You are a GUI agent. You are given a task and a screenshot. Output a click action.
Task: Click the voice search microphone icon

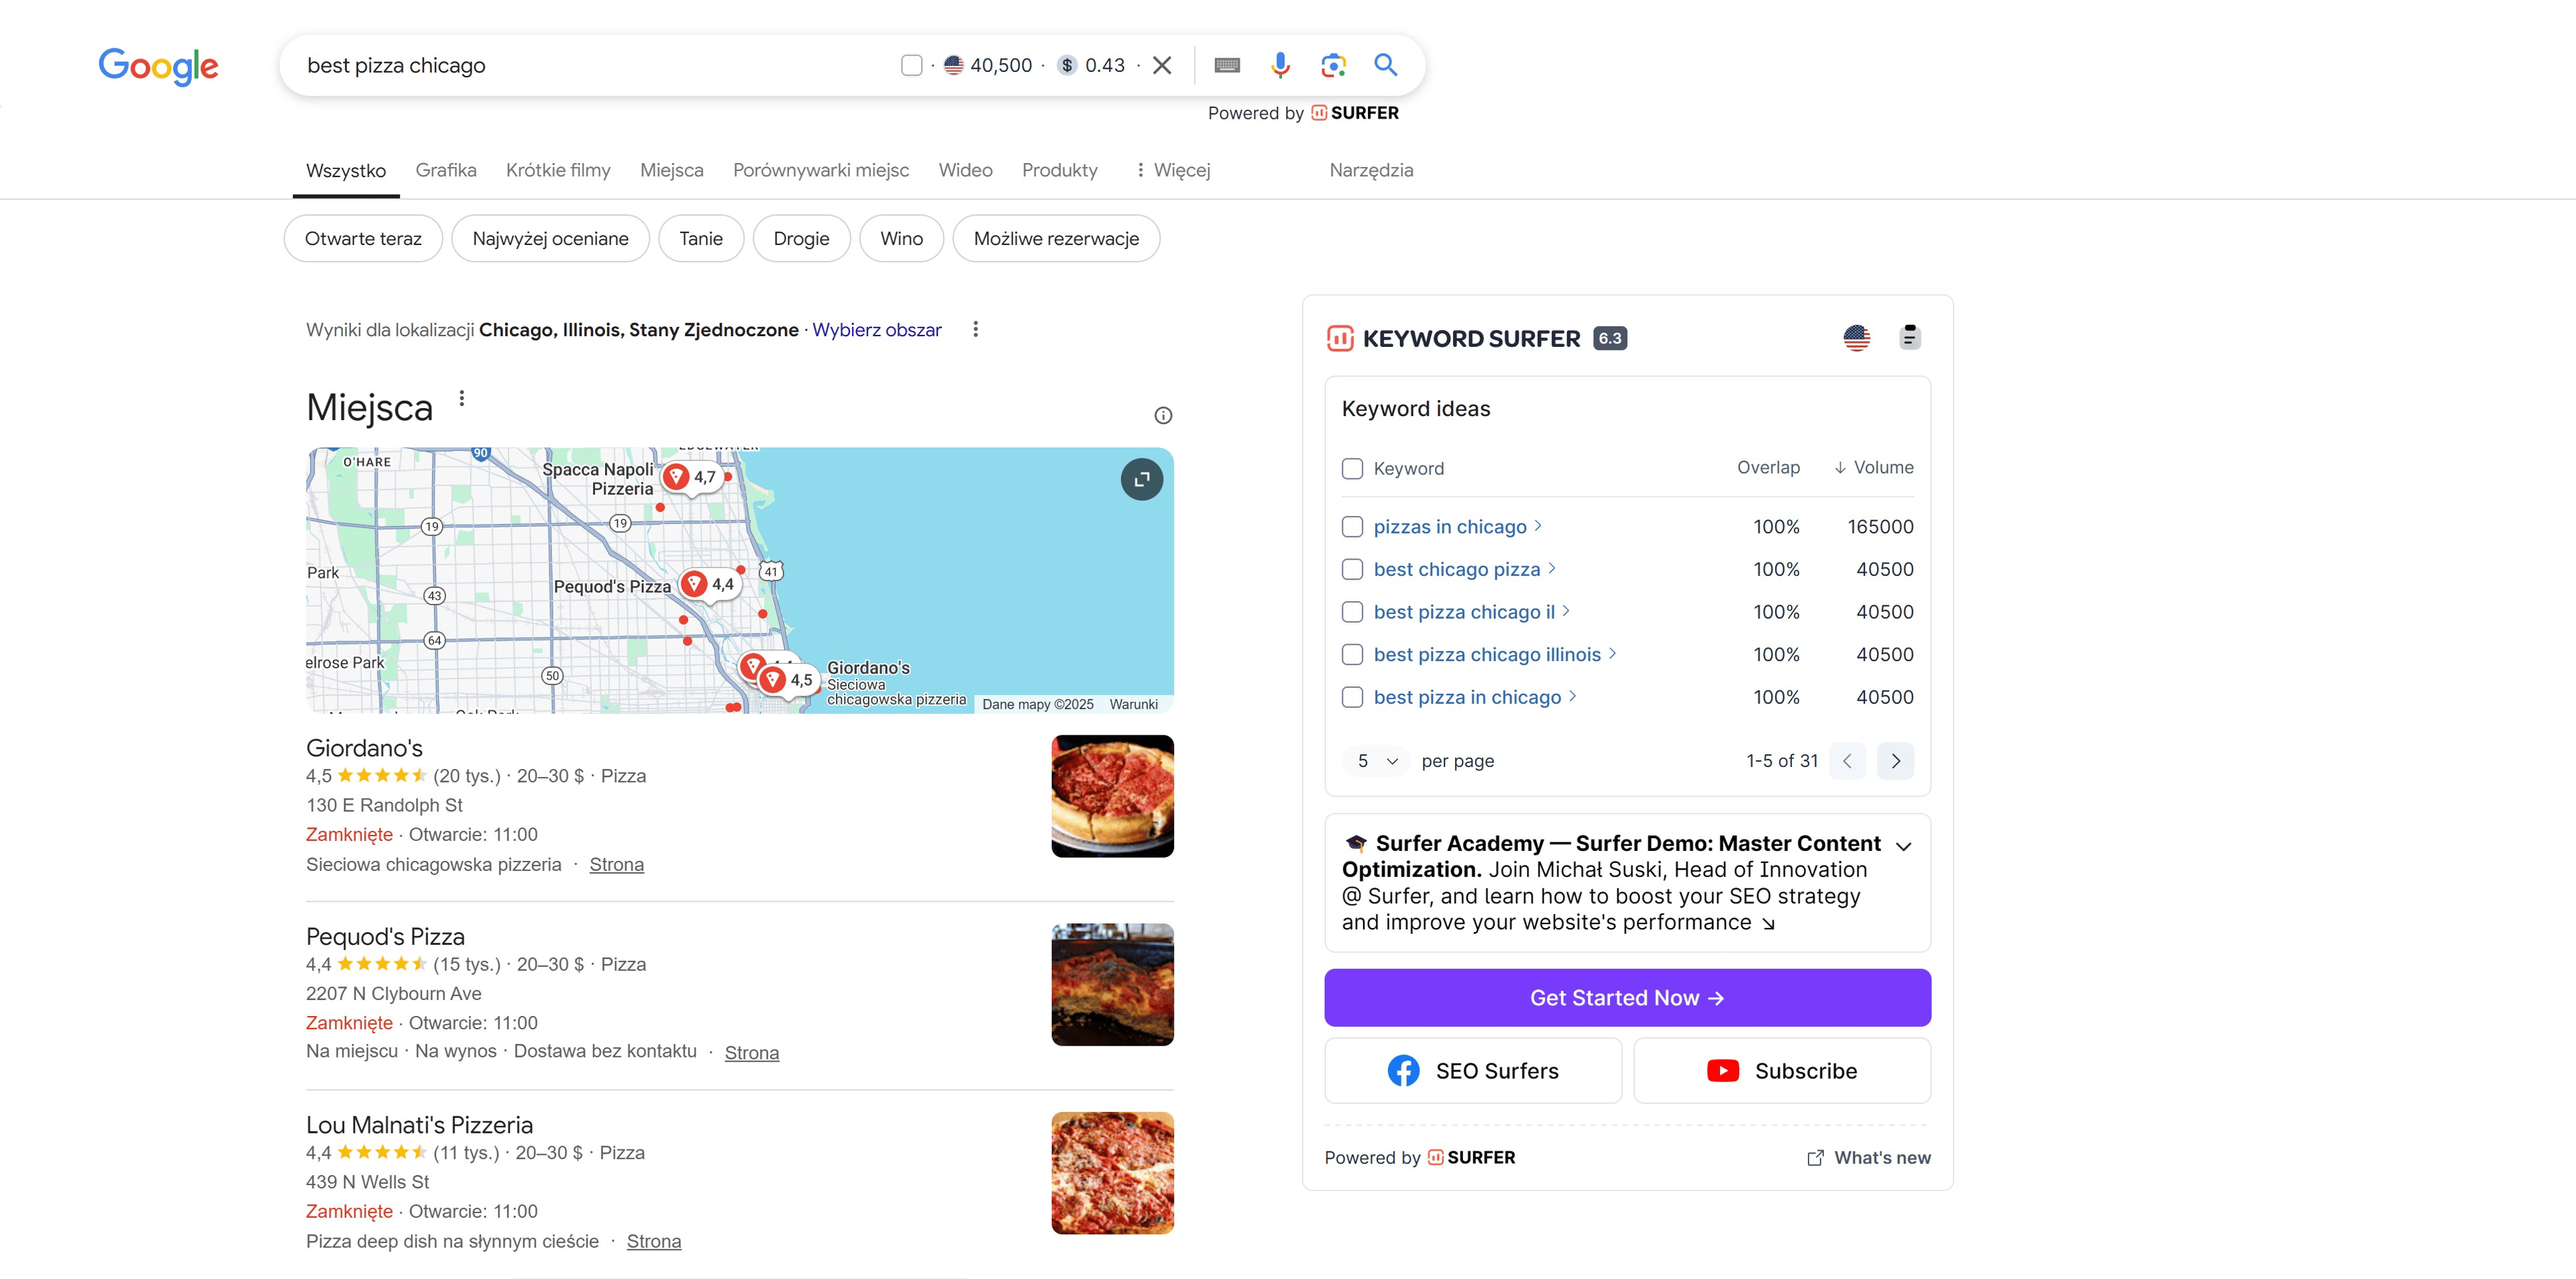(1279, 65)
